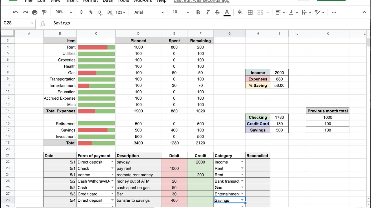Select column D header
The width and height of the screenshot is (371, 208).
coord(138,34)
